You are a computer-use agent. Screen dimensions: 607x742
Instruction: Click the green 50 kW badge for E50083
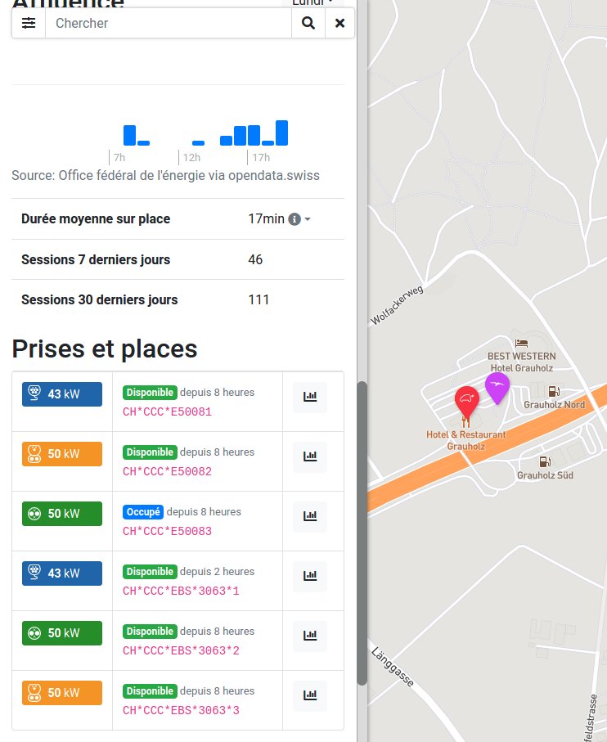click(x=62, y=514)
